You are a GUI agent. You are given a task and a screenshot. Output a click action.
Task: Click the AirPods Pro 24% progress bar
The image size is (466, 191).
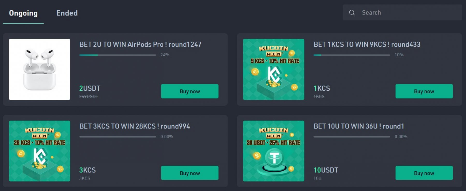tap(118, 55)
